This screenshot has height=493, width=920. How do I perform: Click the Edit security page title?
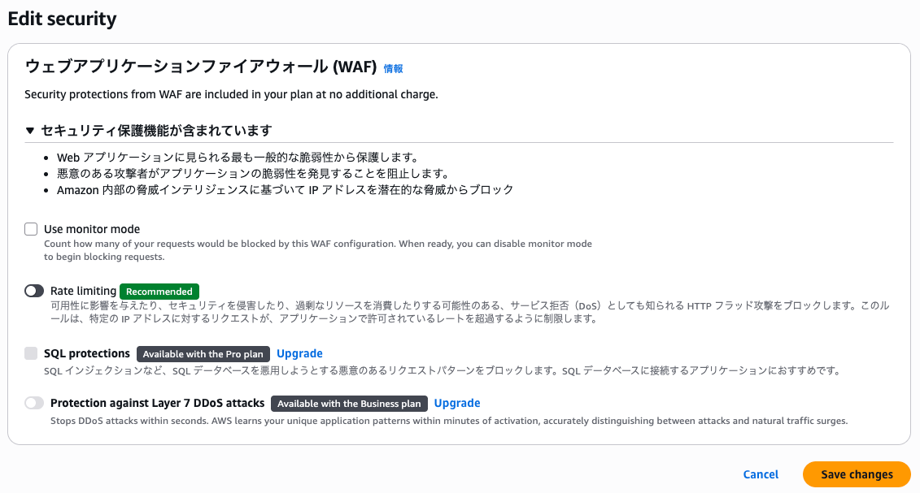click(x=62, y=18)
